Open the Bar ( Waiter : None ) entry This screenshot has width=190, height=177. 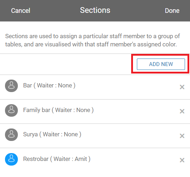[95, 87]
